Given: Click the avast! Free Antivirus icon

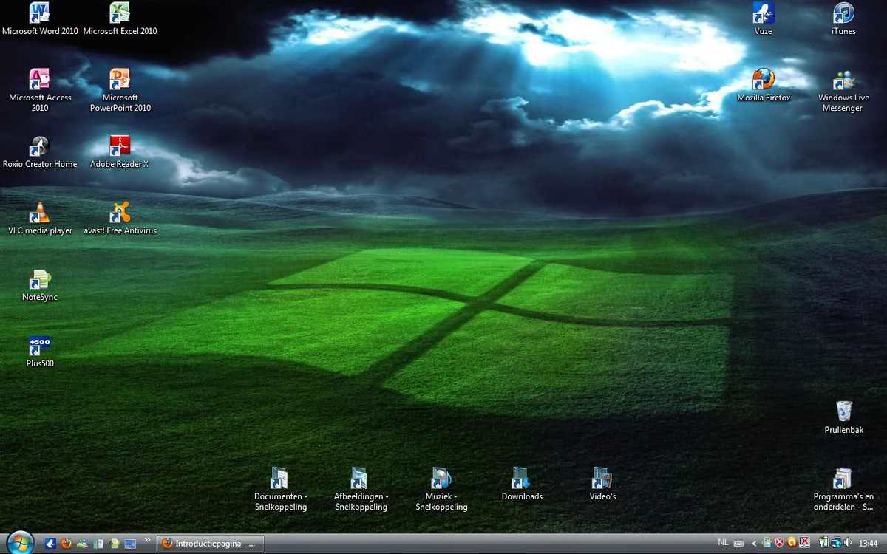Looking at the screenshot, I should (x=120, y=213).
